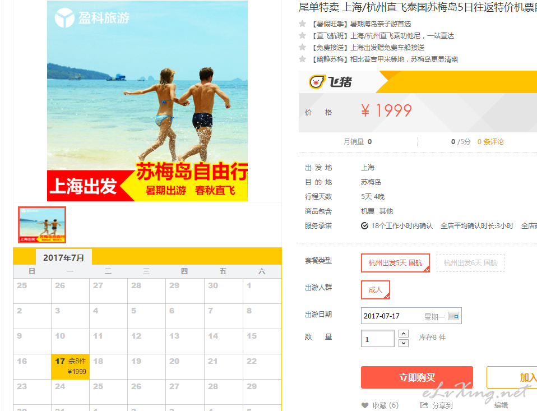
Task: Click the red Buy Now button
Action: point(417,377)
